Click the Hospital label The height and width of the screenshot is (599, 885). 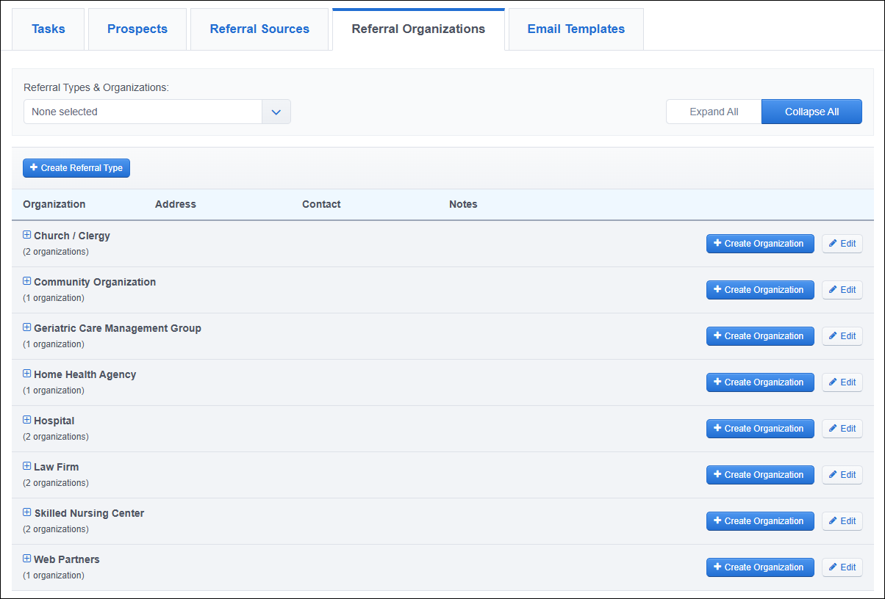(54, 421)
